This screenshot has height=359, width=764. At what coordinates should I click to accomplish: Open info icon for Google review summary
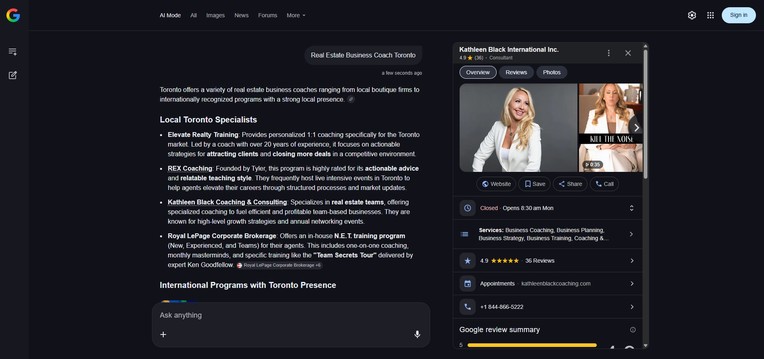(633, 330)
